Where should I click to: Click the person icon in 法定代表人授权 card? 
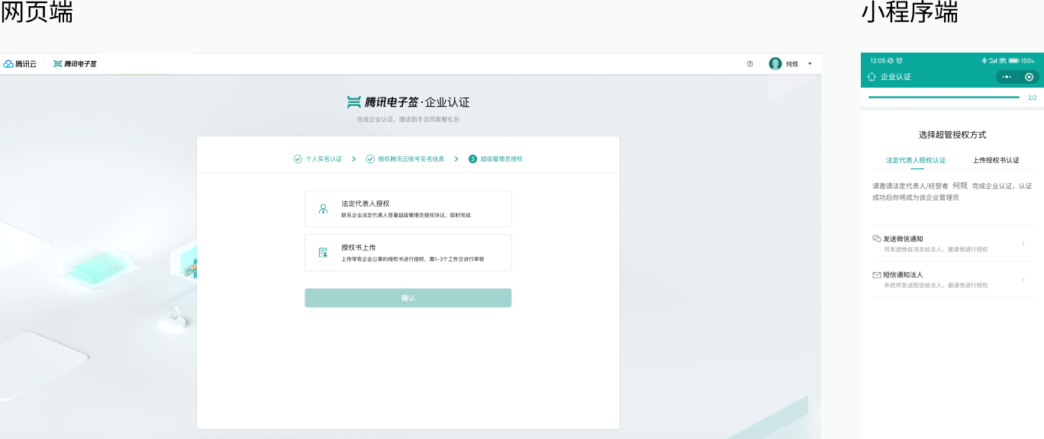tap(324, 209)
